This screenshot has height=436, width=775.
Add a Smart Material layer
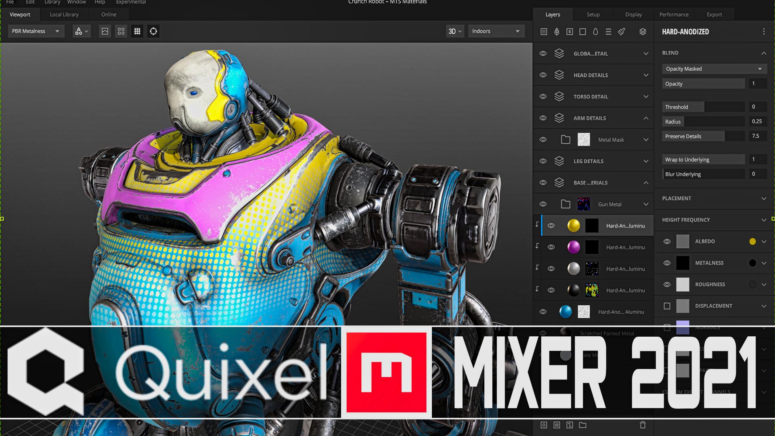[570, 31]
